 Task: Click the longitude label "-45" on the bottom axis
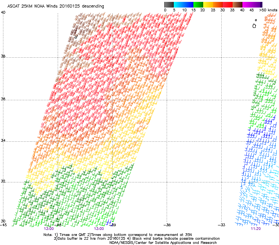3,225
